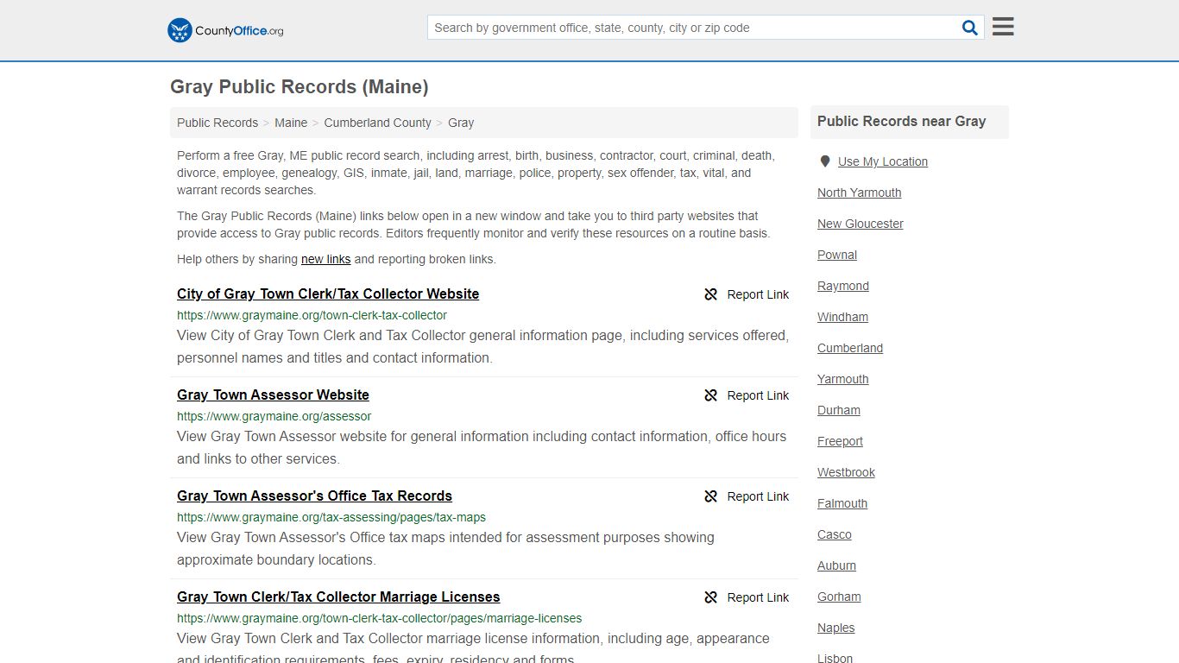Open Gray Town Assessor Website title link

(x=273, y=395)
